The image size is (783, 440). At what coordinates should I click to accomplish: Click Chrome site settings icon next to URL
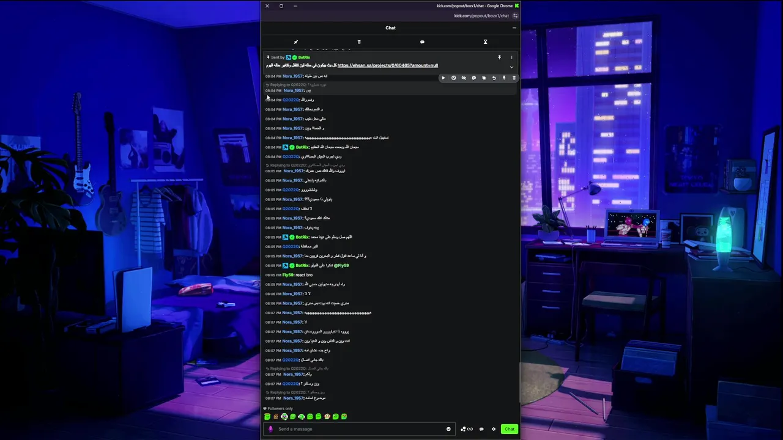(x=516, y=16)
